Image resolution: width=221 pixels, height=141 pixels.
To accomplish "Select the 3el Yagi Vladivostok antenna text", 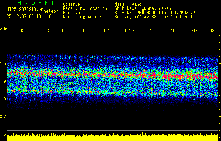I will point(156,17).
